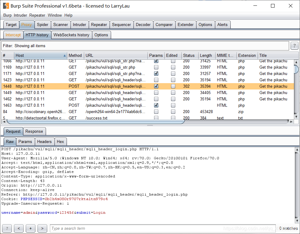Click the PHPSESSID cookie value in request
This screenshot has height=234, width=300.
click(x=76, y=199)
